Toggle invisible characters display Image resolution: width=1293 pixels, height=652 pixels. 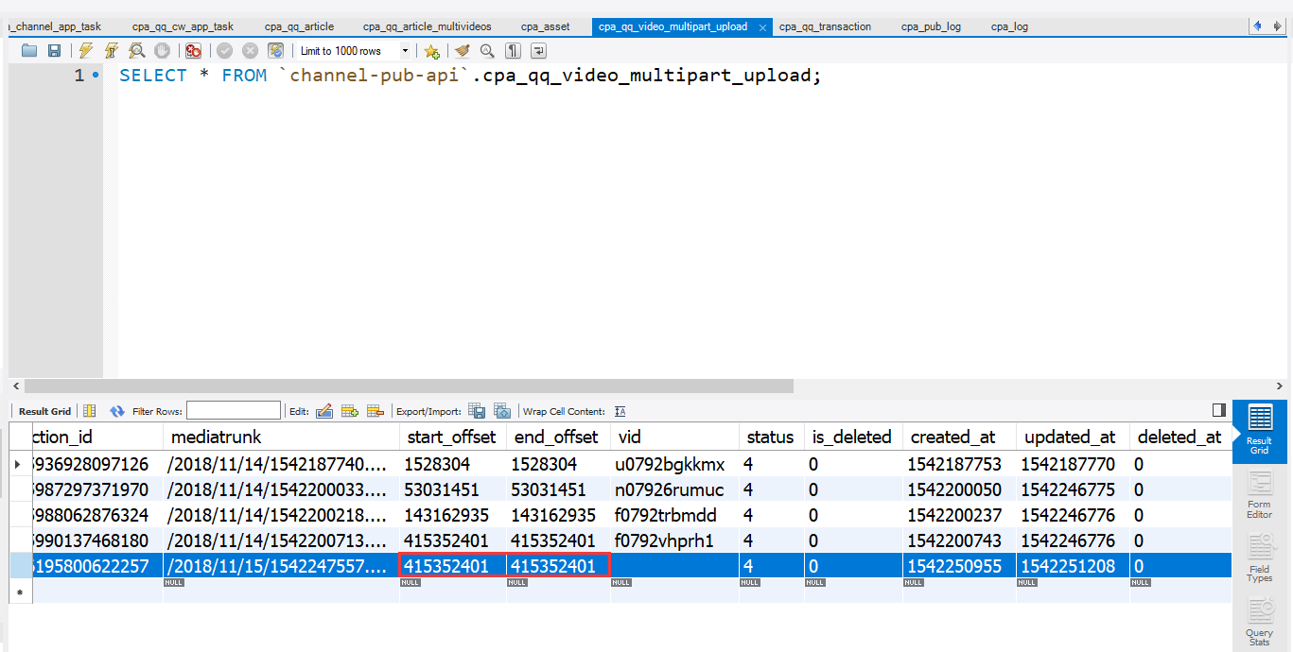pyautogui.click(x=513, y=51)
